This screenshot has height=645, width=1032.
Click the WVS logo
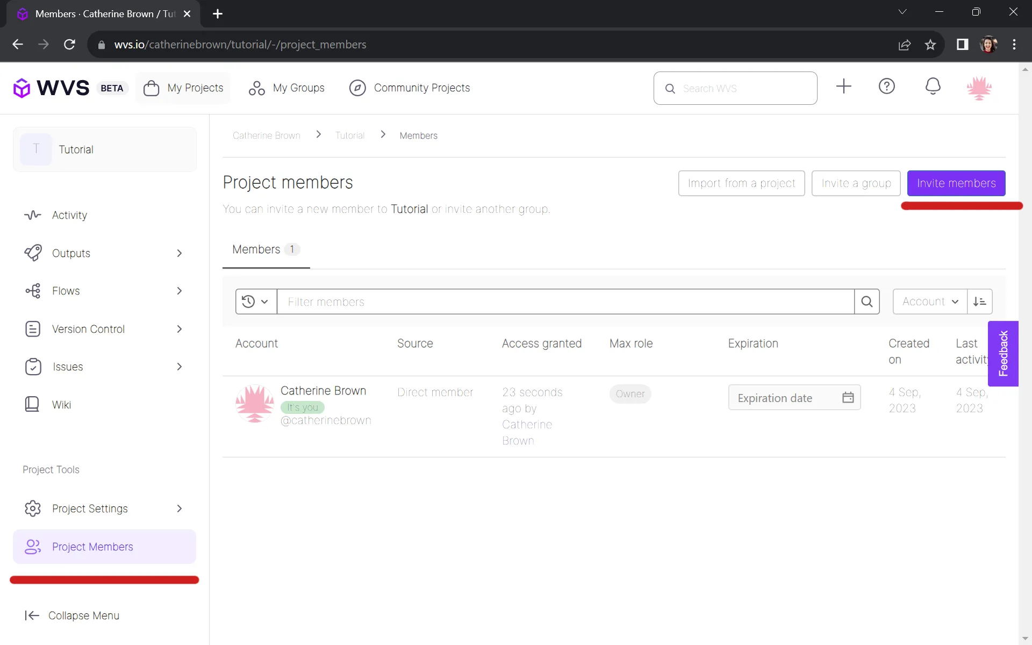[x=52, y=88]
